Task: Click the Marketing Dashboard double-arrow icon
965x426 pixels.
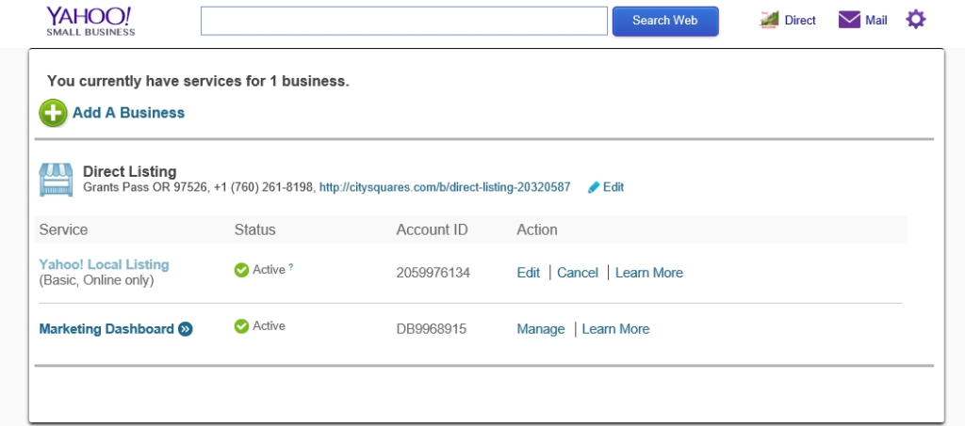Action: [x=186, y=329]
